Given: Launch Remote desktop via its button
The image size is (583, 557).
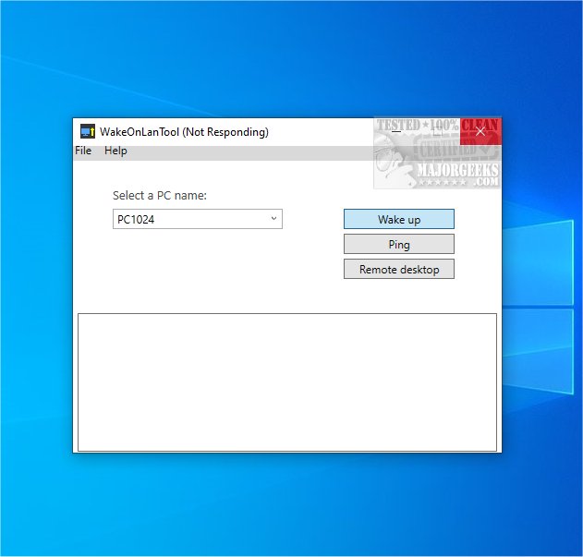Looking at the screenshot, I should [x=398, y=269].
